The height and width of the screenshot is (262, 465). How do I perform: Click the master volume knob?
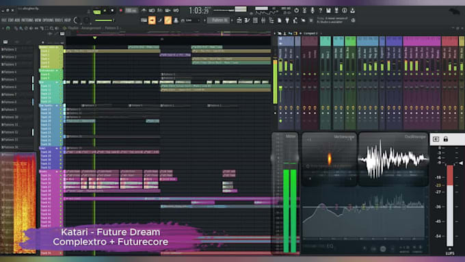pos(77,21)
